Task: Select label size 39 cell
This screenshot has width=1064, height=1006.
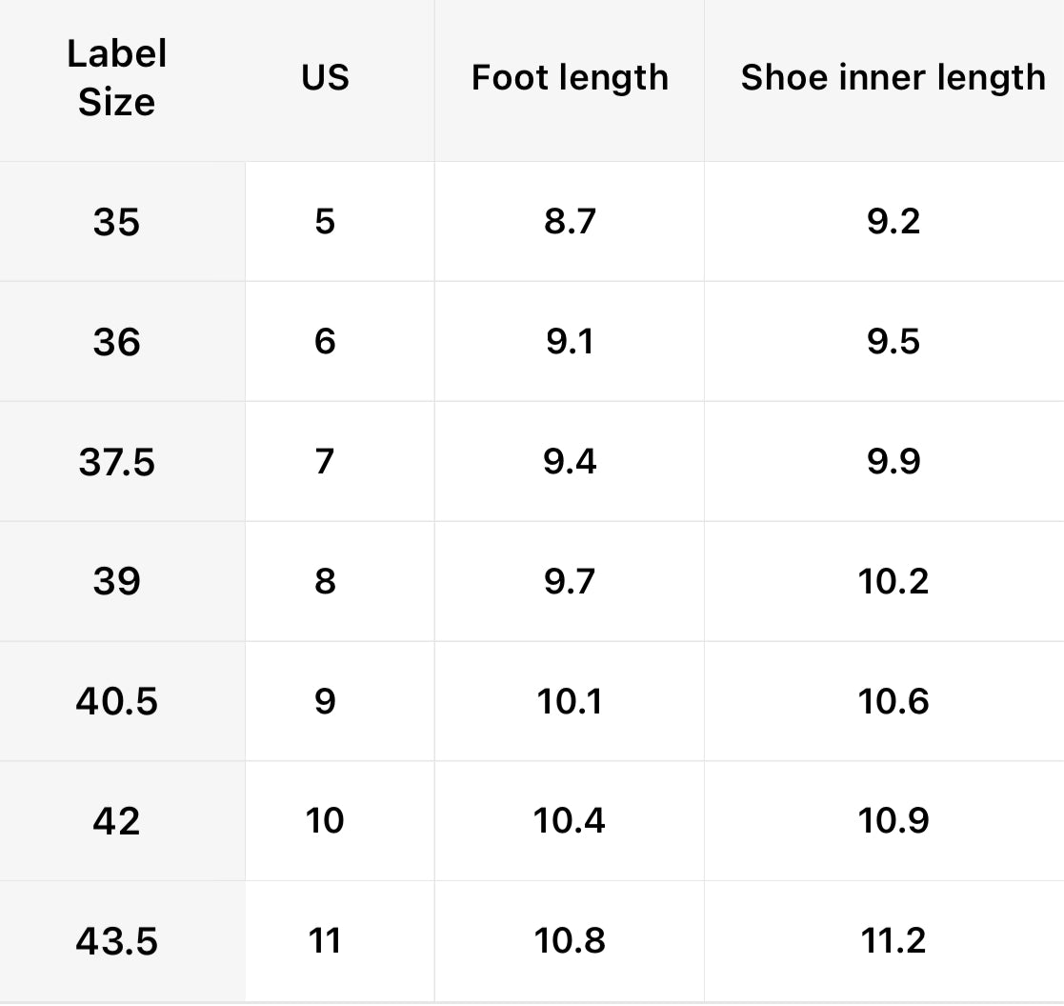Action: tap(116, 581)
